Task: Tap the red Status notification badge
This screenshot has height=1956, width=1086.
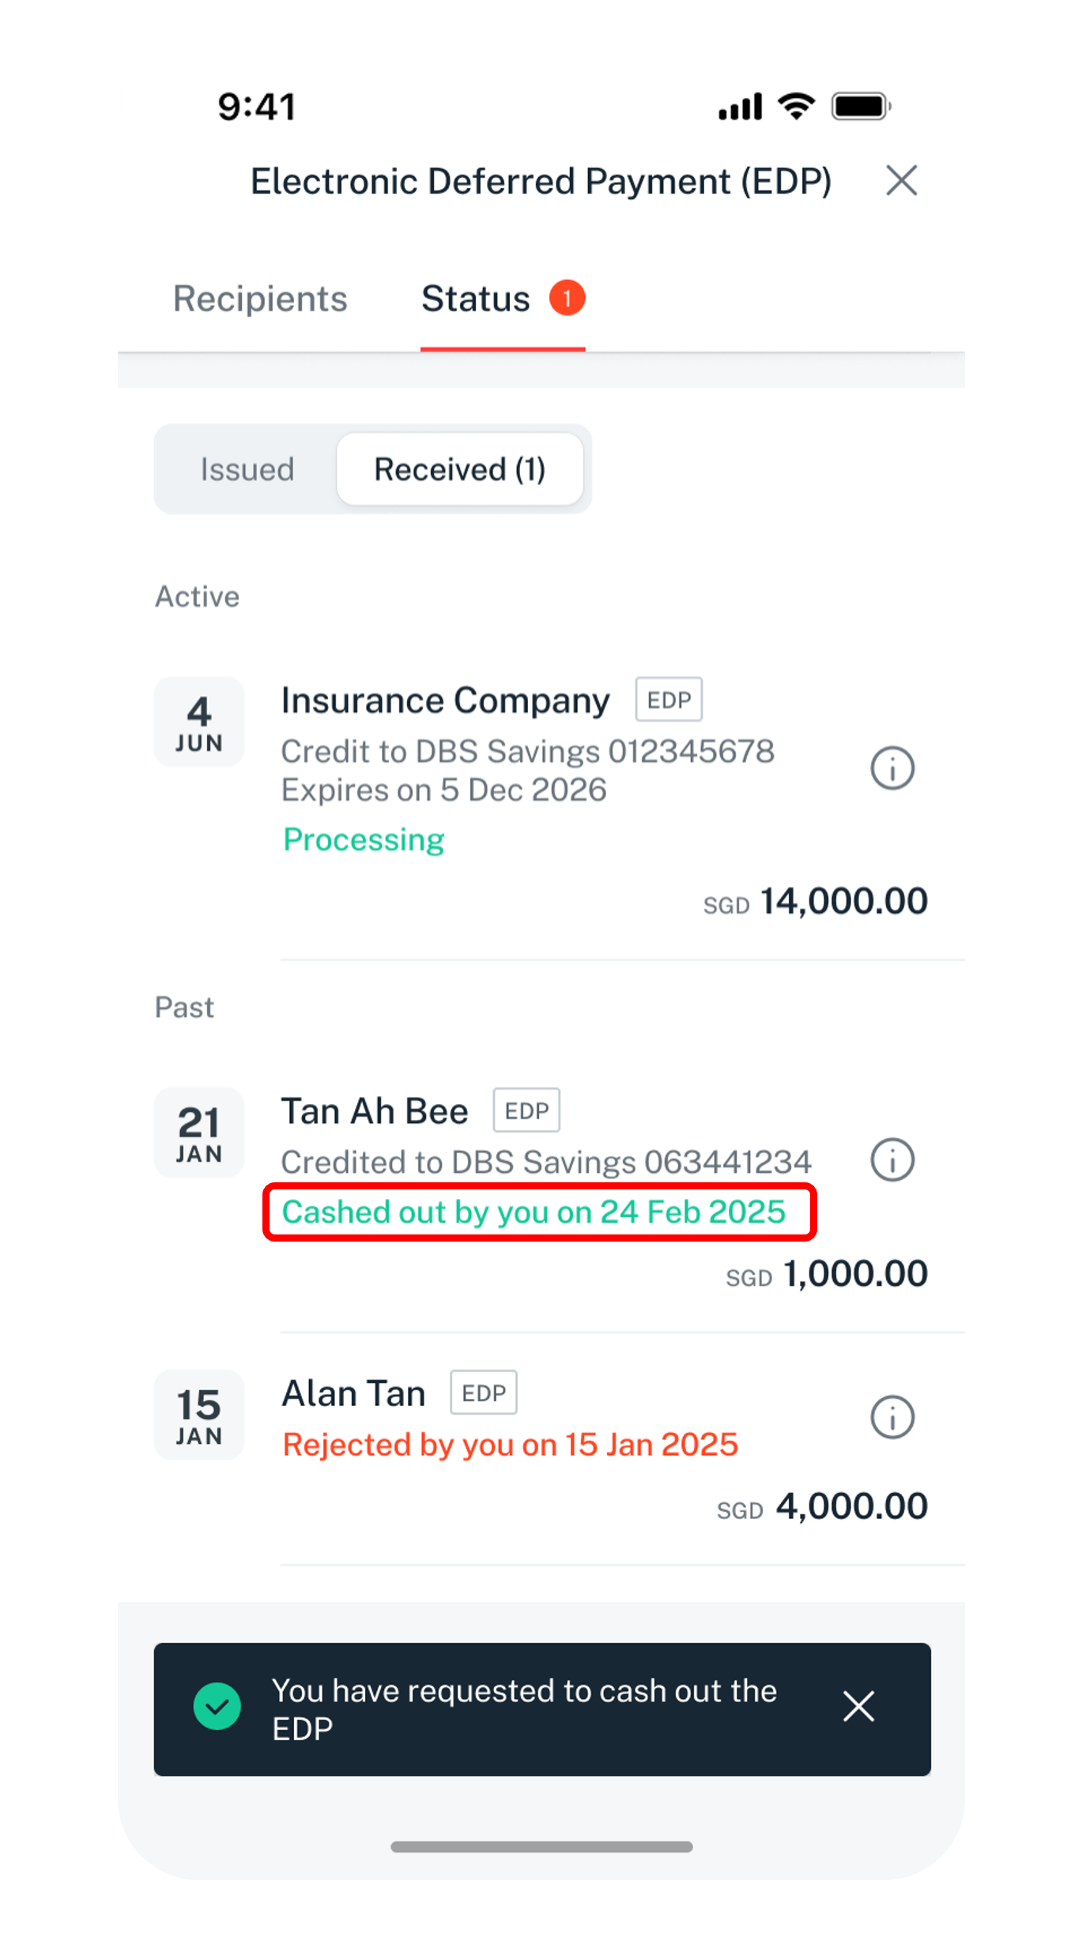Action: tap(567, 298)
